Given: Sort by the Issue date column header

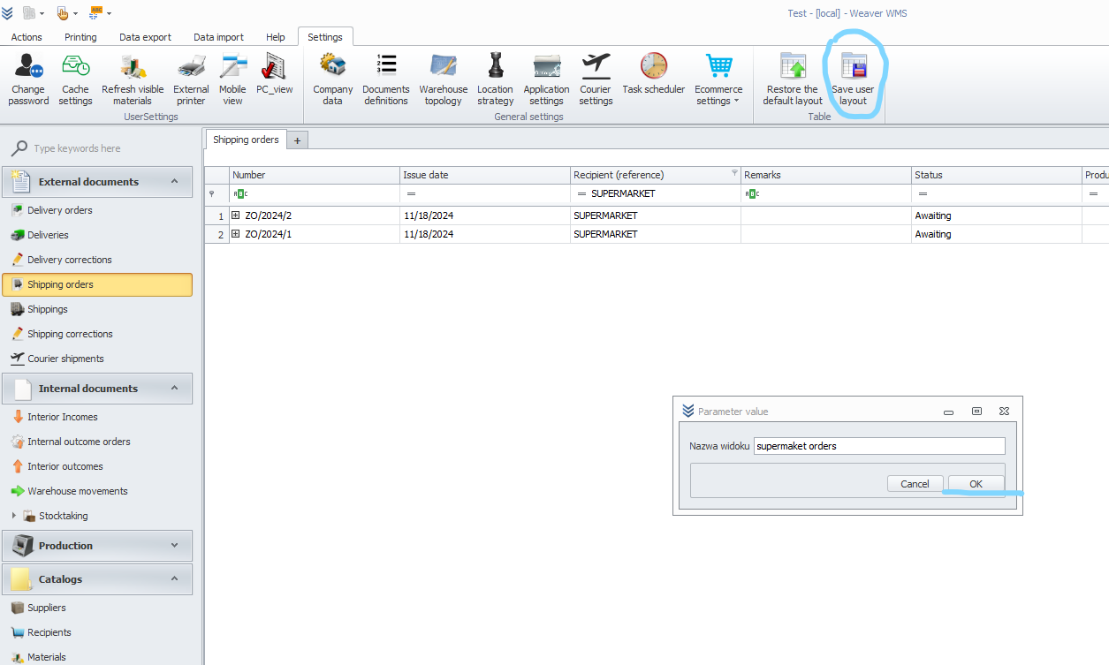Looking at the screenshot, I should tap(485, 175).
